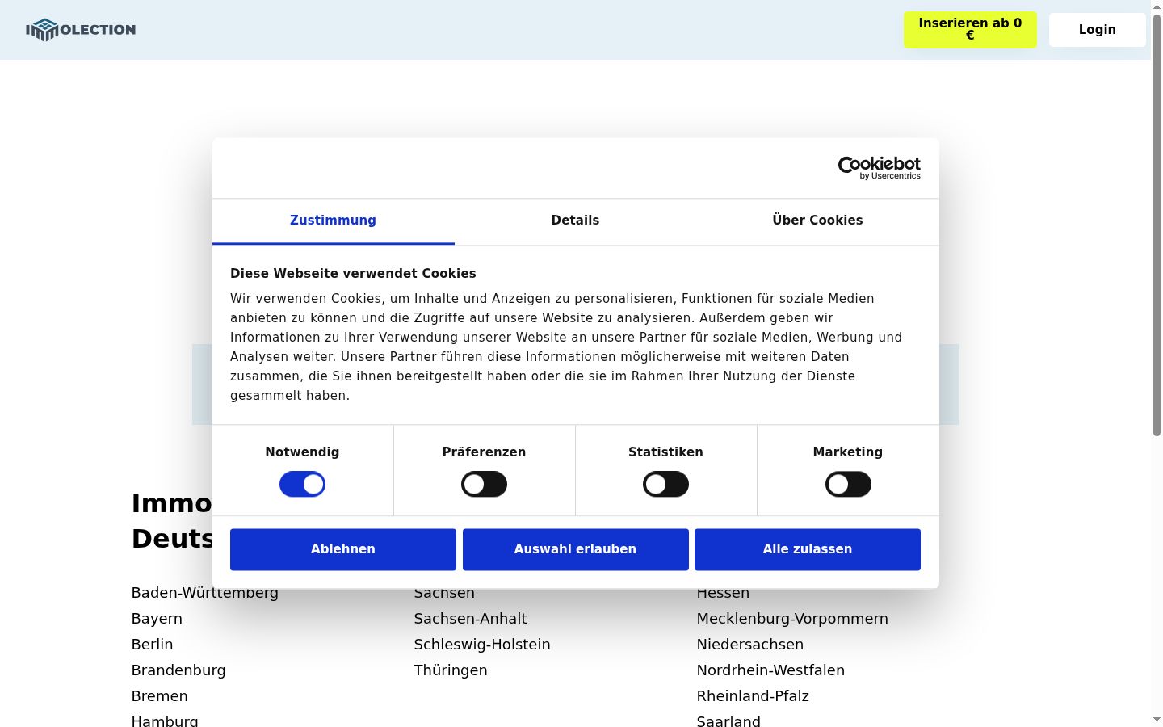Click the Immolection logo

81,30
